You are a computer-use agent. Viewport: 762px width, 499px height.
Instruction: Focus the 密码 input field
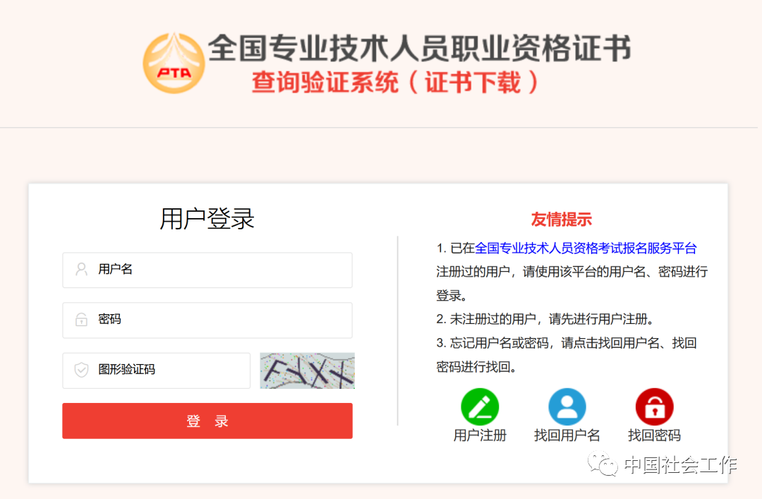[207, 320]
